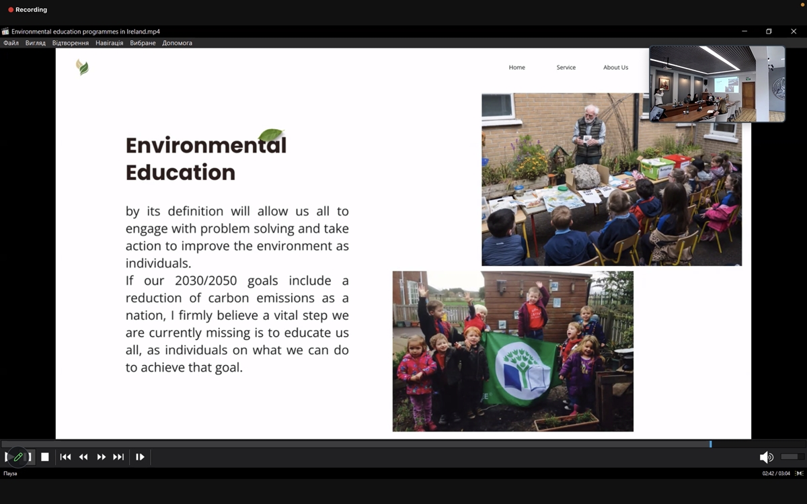Skip to the next file button

pos(118,457)
